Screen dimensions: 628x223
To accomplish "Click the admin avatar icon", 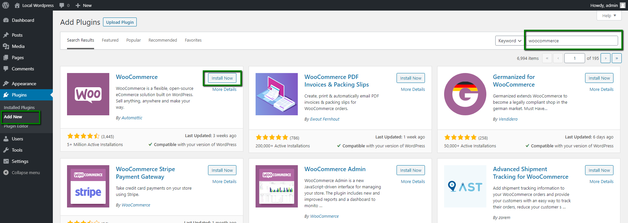I will tap(623, 5).
